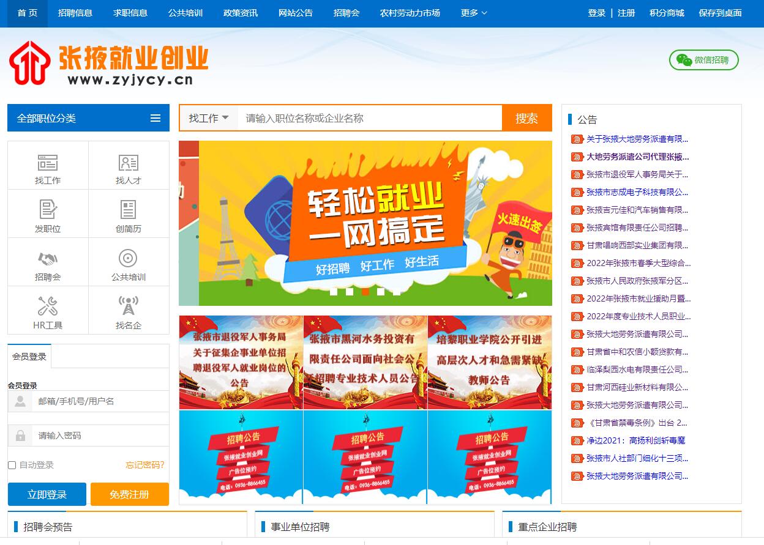
Task: Click the 免费注册 button
Action: 130,494
